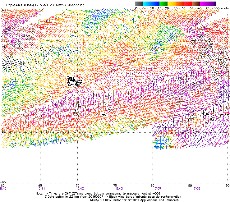Click the '75' longitude axis label
Screen dimensions: 230x202
tap(115, 186)
